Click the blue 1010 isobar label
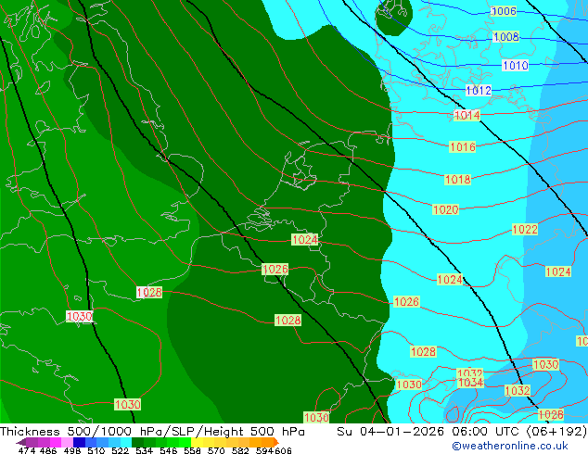Viewport: 588px width, 454px height. (x=516, y=66)
